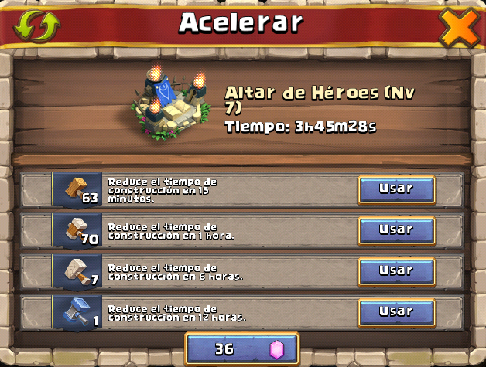486x367 pixels.
Task: Close the Acelerar dialog with orange X
Action: tap(460, 28)
